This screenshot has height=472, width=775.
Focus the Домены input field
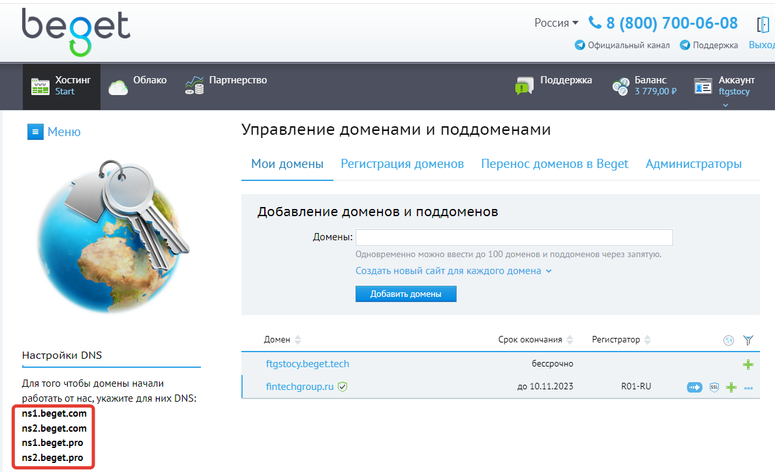(514, 237)
